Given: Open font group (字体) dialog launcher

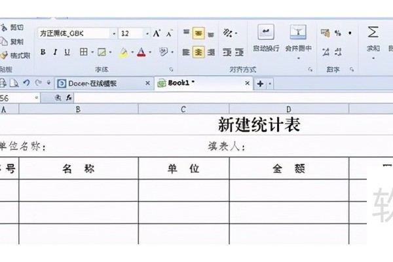Looking at the screenshot, I should (x=171, y=69).
